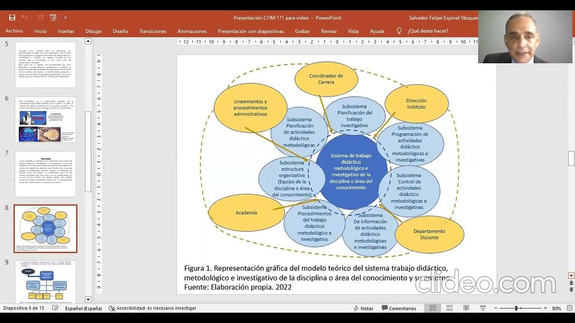Select slide 7 thumbnail
This screenshot has width=575, height=323.
[x=46, y=174]
